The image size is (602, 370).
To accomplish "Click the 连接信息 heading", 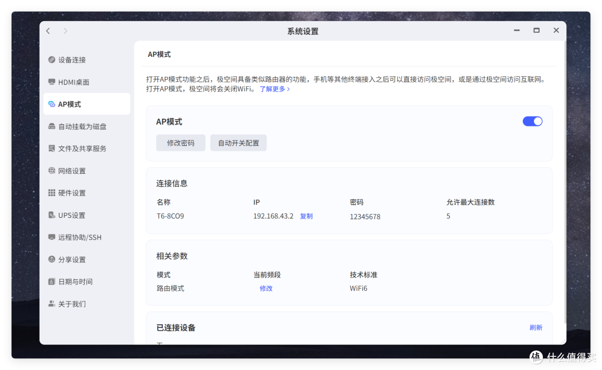I will (x=172, y=183).
